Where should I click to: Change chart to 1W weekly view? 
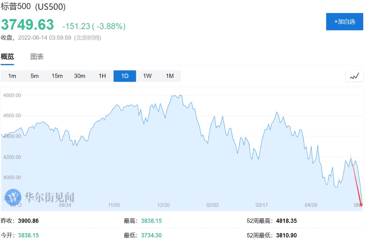[147, 76]
